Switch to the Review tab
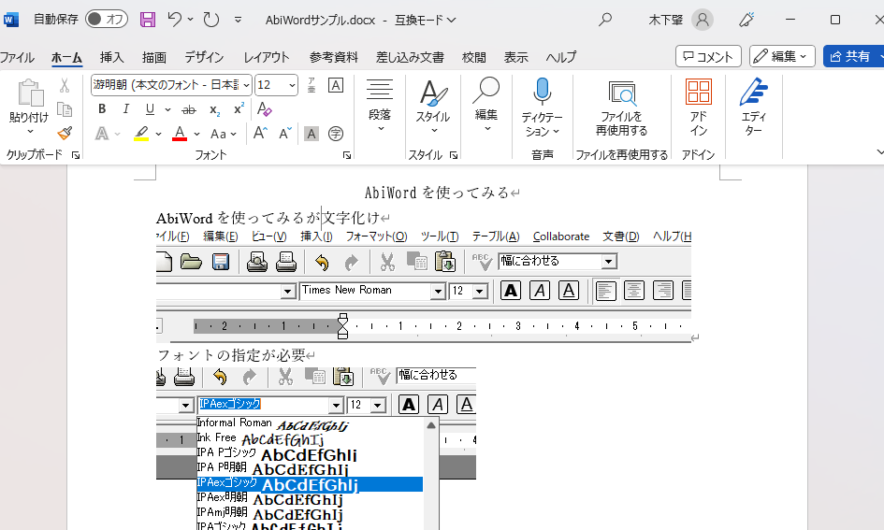The height and width of the screenshot is (530, 884). tap(473, 57)
